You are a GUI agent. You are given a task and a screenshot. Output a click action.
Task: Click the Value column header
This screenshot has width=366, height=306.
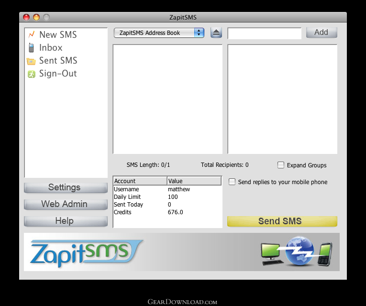tap(194, 181)
